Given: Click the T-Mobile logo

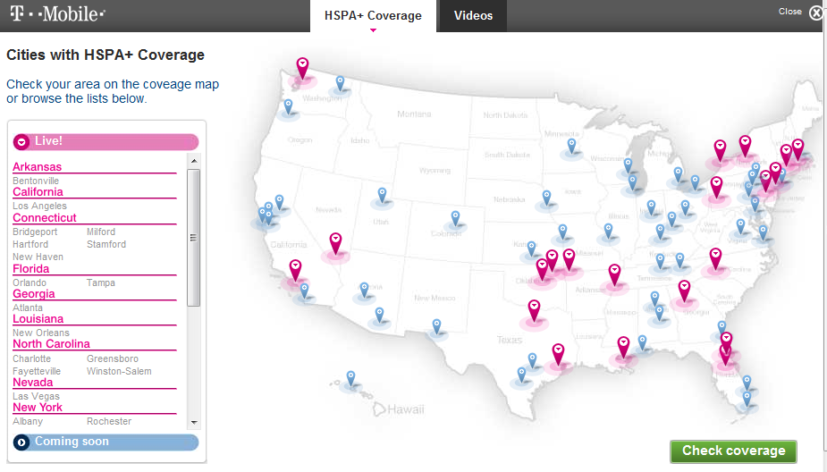Looking at the screenshot, I should pyautogui.click(x=57, y=13).
